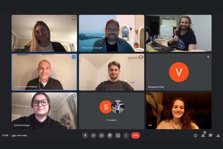Click the 13 andere participants tile
Screen dimensions: 223x149
pos(111,111)
